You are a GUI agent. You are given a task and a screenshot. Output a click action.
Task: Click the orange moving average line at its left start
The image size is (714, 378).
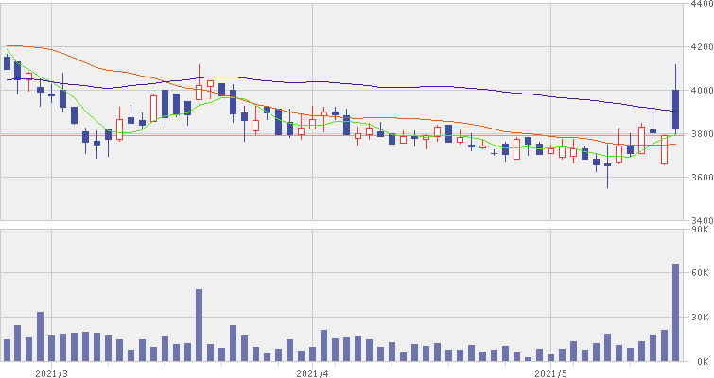click(x=8, y=45)
